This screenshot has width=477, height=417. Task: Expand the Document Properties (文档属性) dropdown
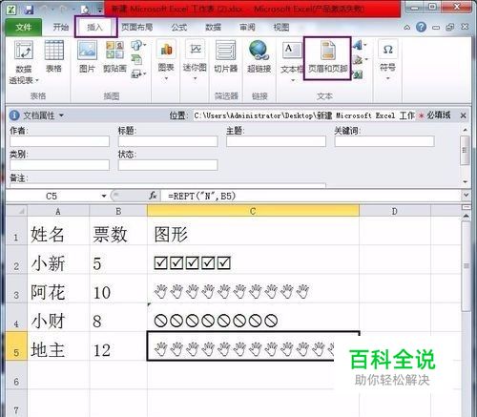(61, 115)
